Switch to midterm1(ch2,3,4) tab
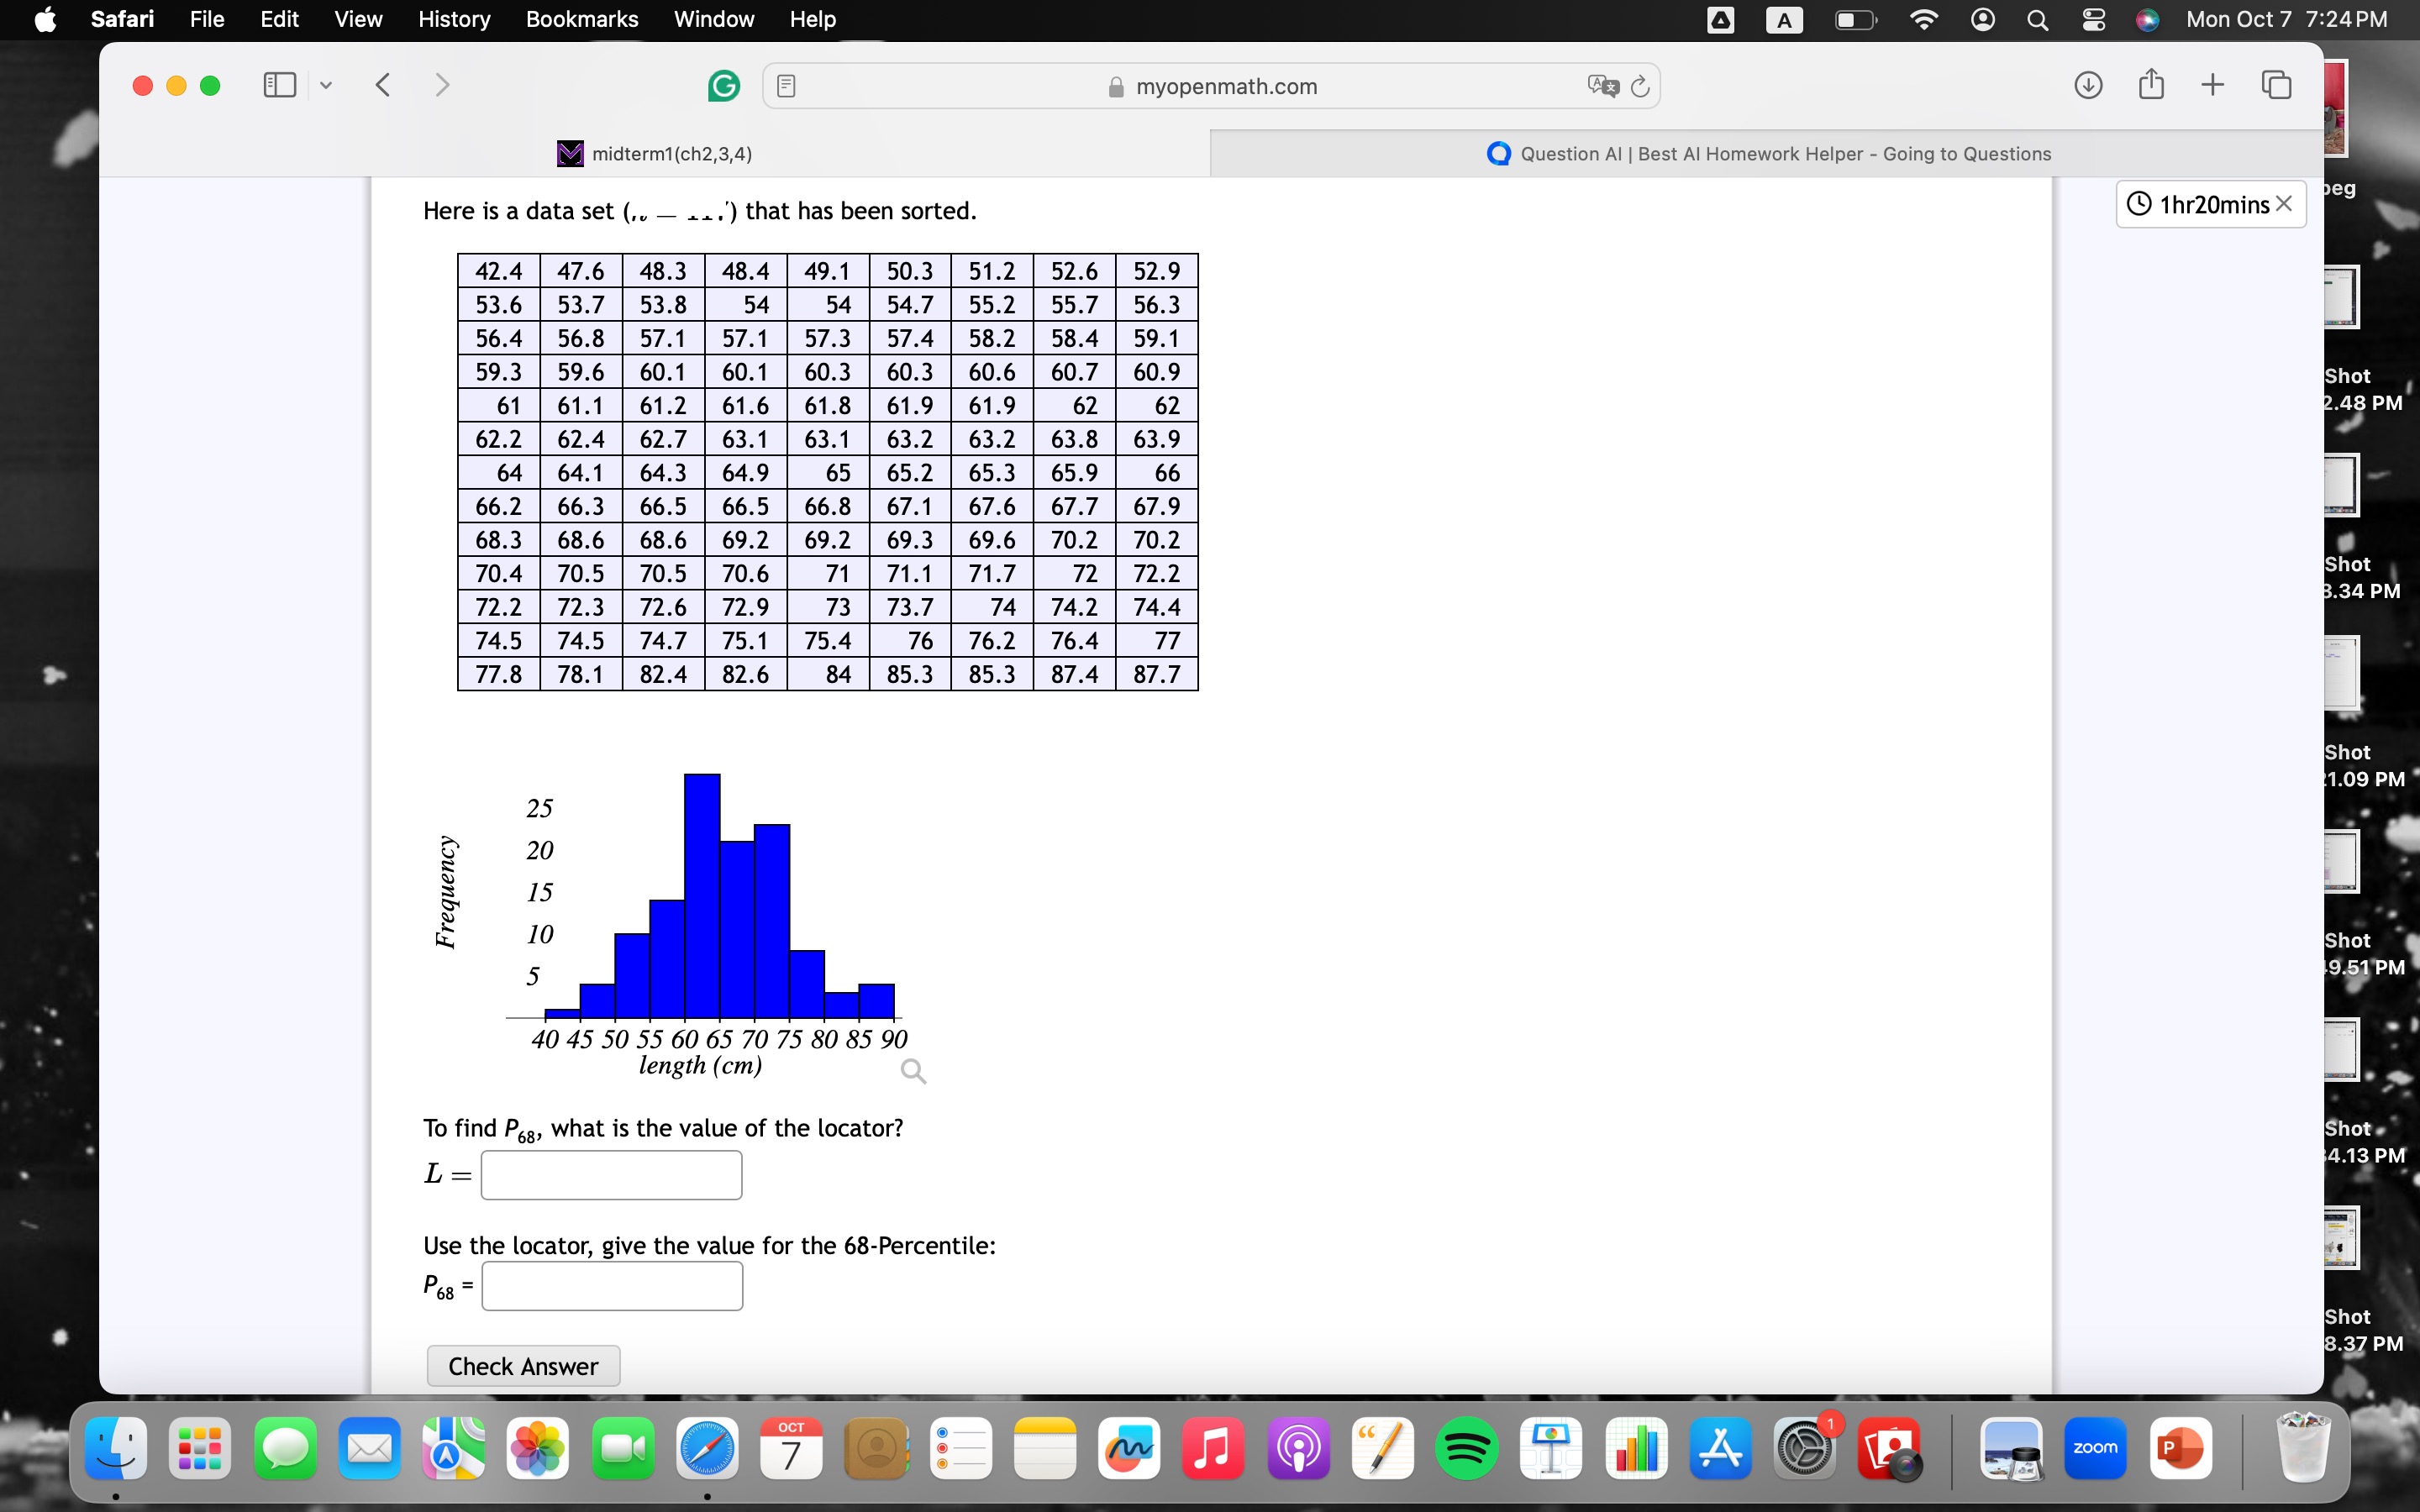Viewport: 2420px width, 1512px height. [655, 153]
